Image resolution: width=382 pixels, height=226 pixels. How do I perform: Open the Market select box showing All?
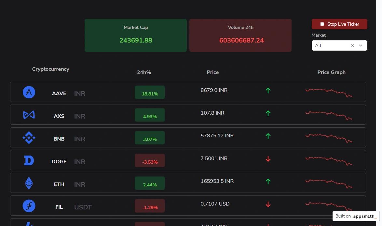tap(339, 45)
